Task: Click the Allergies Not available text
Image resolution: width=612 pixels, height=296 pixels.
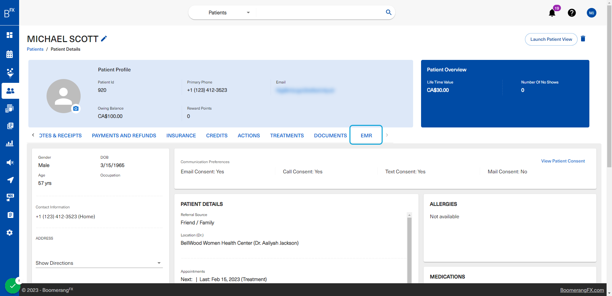Action: [x=444, y=217]
